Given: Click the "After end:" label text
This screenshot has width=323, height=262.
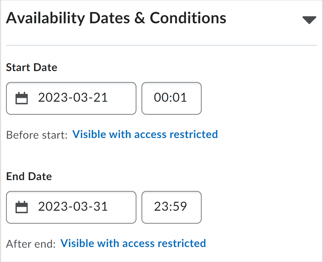Looking at the screenshot, I should point(31,244).
